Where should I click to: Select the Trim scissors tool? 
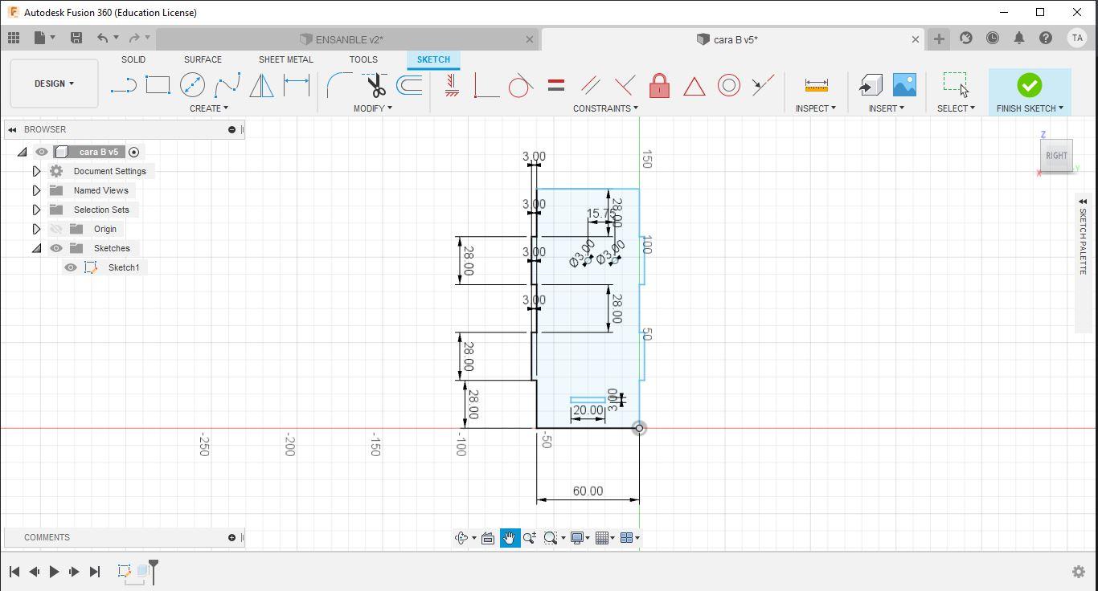click(x=375, y=85)
